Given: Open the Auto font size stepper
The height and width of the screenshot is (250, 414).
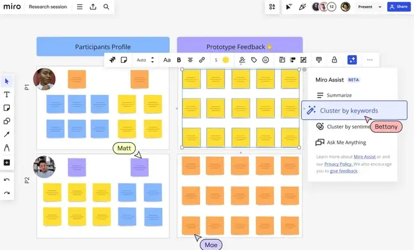Looking at the screenshot, I should [x=152, y=59].
